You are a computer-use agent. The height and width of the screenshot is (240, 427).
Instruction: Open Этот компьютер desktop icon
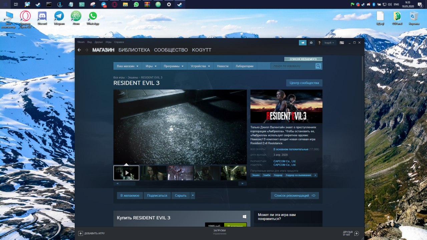(x=8, y=19)
